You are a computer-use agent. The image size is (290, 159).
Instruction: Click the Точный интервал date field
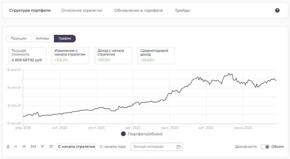(156, 147)
